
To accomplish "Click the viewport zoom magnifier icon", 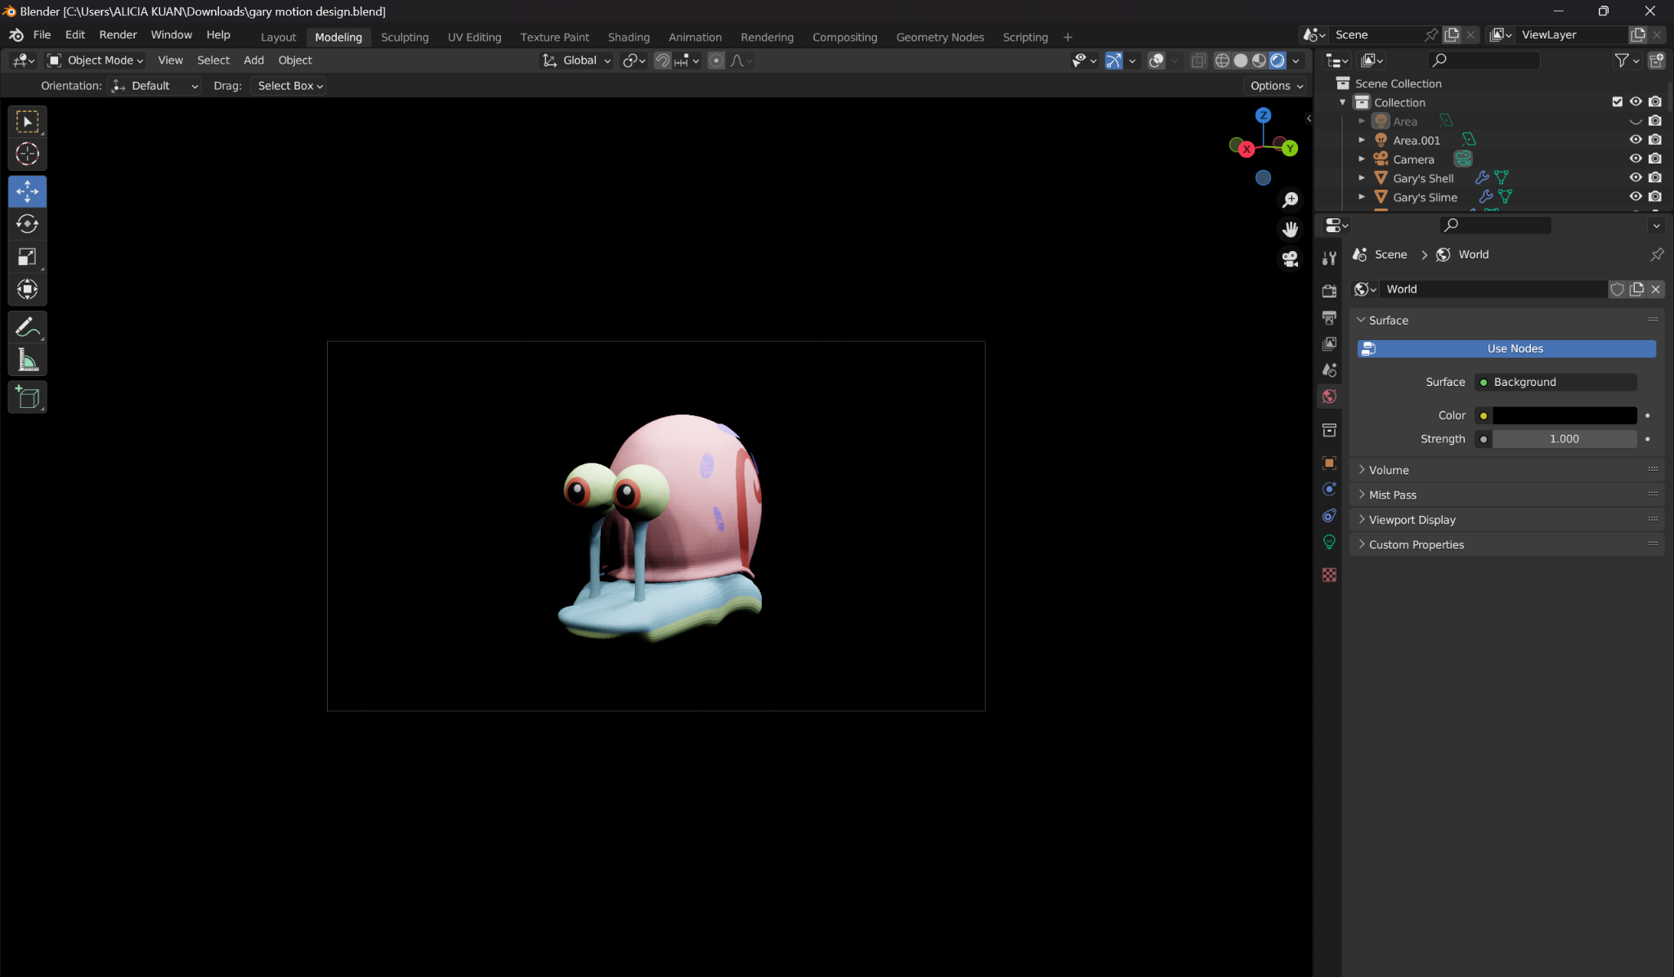I will (1290, 200).
